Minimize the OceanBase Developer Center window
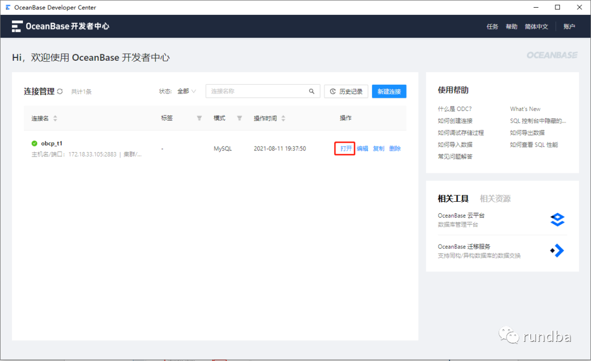Viewport: 591px width, 361px height. pos(536,7)
